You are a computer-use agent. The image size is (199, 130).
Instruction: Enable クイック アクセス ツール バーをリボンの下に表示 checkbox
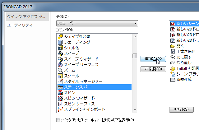coord(58,120)
